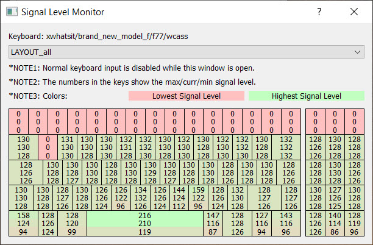Pick the key with values 140/114/86

pyautogui.click(x=335, y=224)
